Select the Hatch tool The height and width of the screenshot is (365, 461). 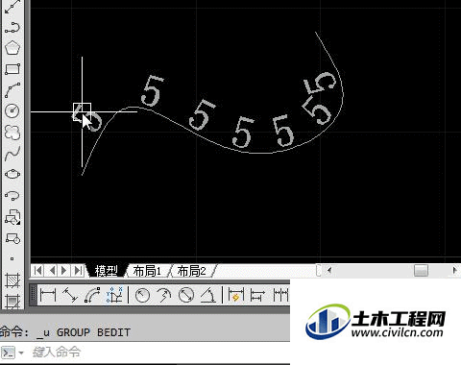tap(12, 280)
